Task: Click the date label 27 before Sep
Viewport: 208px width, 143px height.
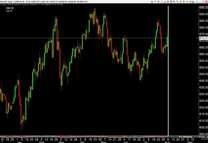Action: tap(183, 139)
